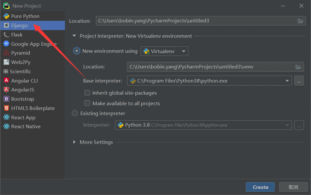Enable Inherit global site-packages checkbox
Screen dimensions: 311x195
(87, 93)
